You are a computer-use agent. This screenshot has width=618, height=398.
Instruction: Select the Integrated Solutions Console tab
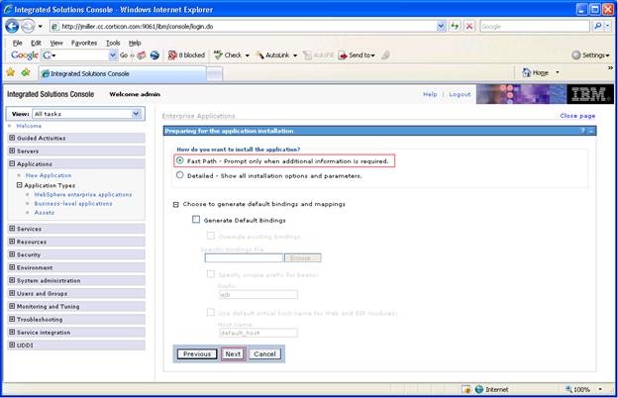coord(122,73)
